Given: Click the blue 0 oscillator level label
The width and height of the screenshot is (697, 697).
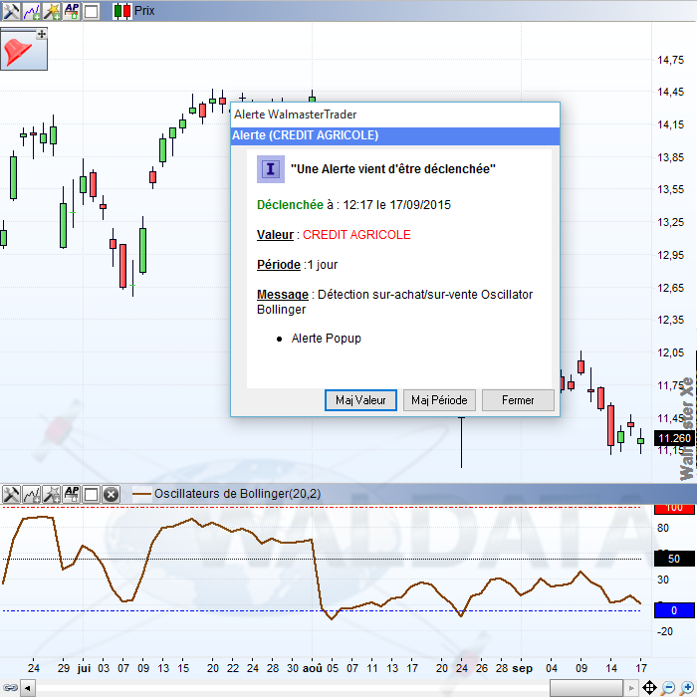Looking at the screenshot, I should tap(674, 610).
